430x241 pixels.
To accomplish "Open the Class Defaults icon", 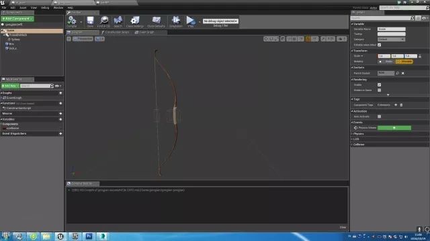I will coord(156,21).
